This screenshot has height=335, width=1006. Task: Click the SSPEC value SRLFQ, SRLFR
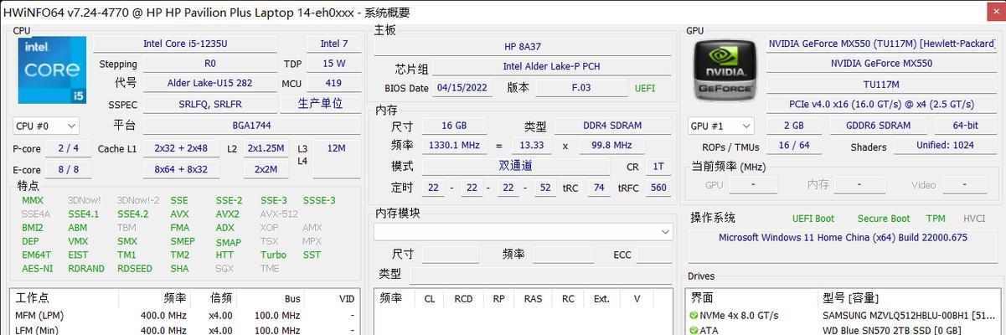click(210, 104)
